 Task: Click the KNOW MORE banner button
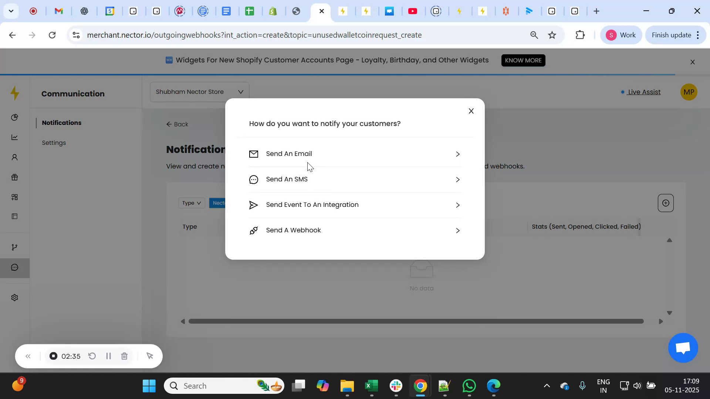click(x=523, y=60)
